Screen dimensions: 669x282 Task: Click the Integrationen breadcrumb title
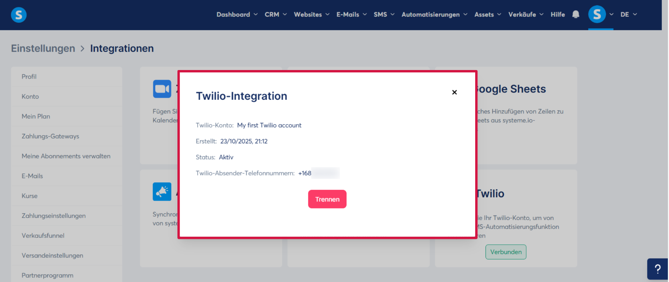click(122, 48)
